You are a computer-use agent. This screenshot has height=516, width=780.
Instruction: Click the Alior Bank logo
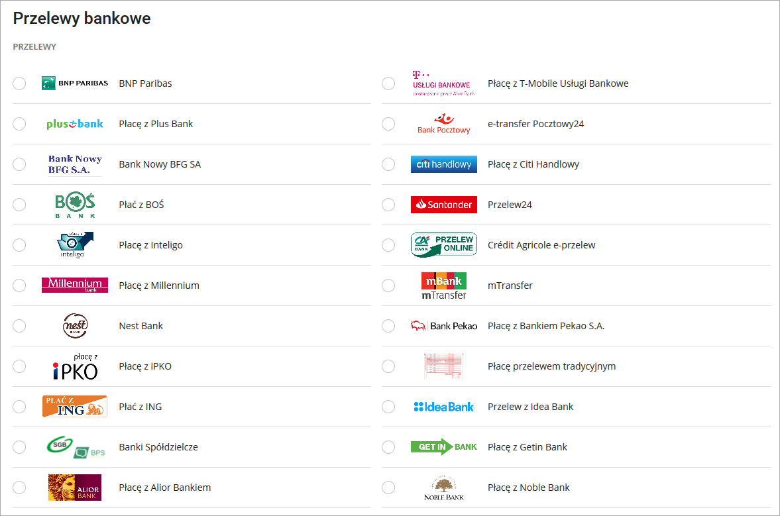pos(75,488)
